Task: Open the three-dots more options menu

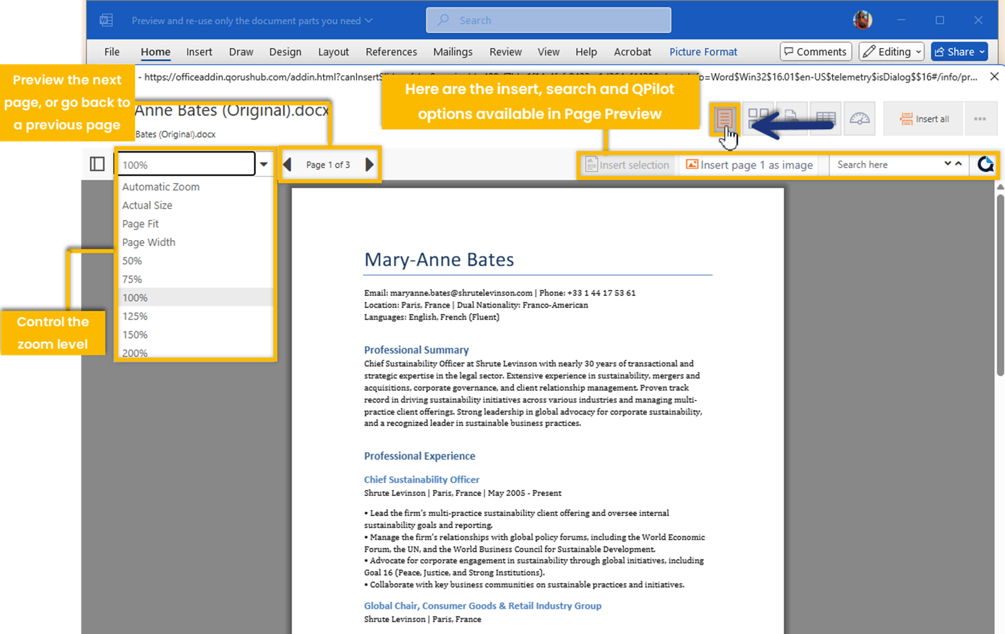Action: click(x=979, y=119)
